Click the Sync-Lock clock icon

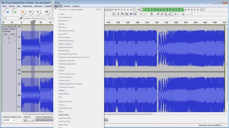coord(151,14)
